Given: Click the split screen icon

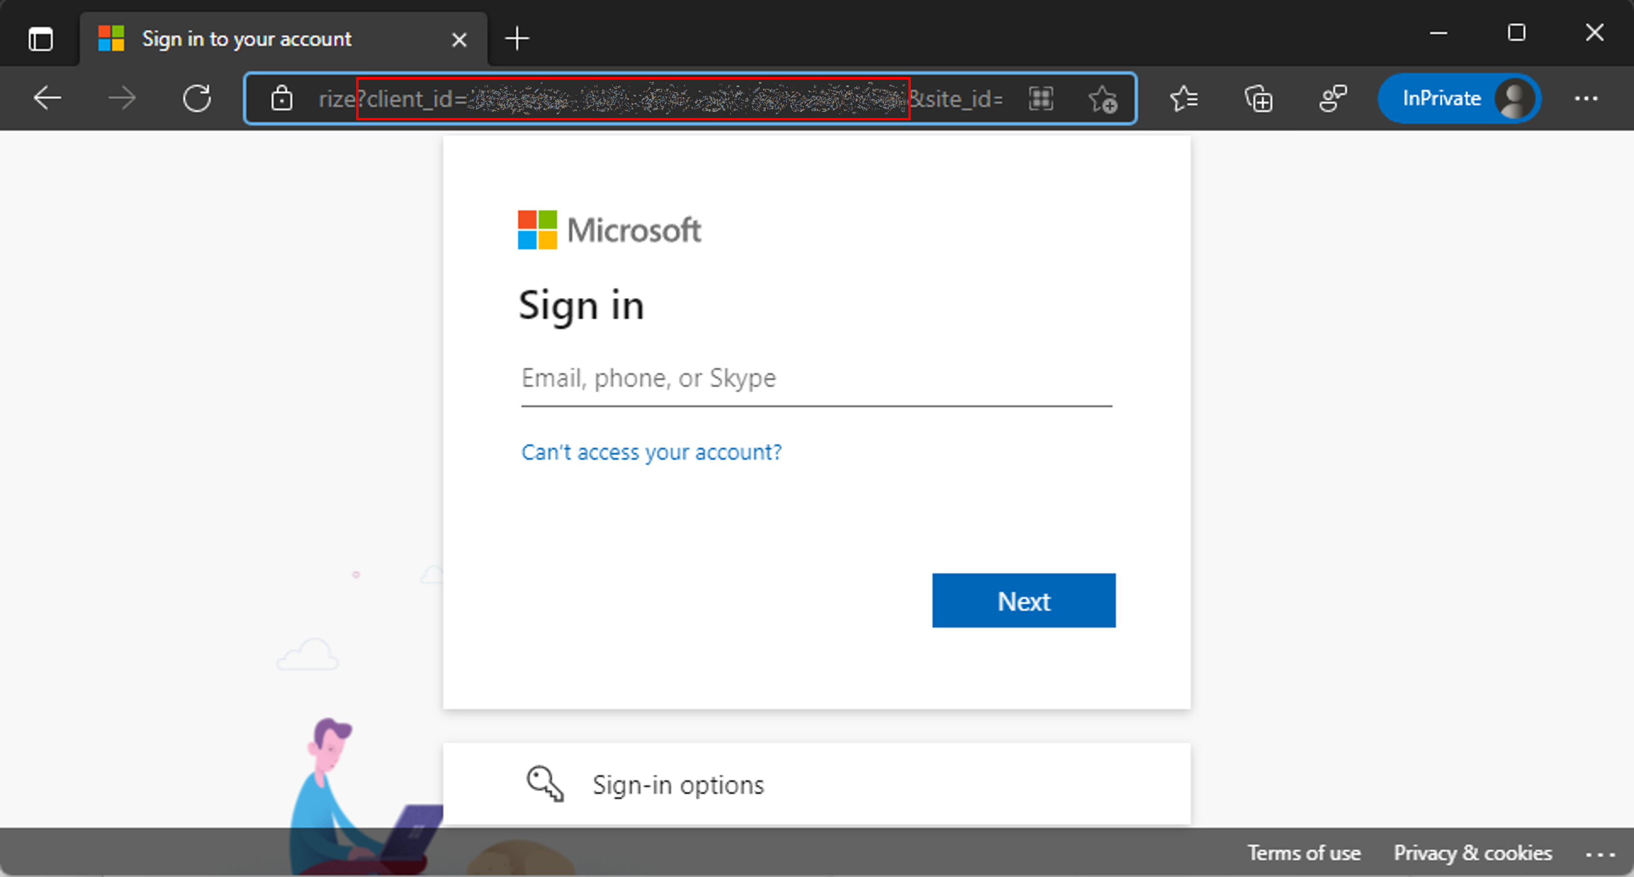Looking at the screenshot, I should coord(1042,99).
